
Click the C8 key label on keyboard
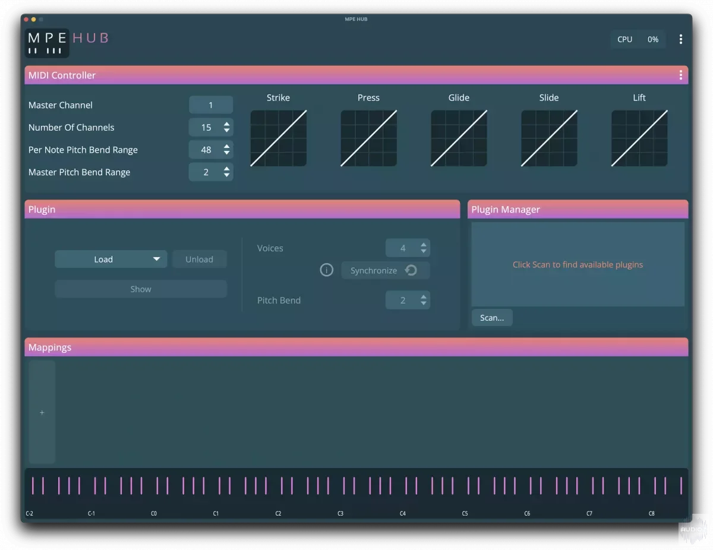pos(652,514)
